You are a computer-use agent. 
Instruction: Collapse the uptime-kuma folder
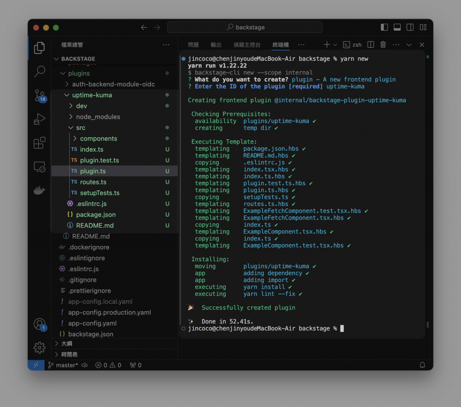click(x=115, y=95)
